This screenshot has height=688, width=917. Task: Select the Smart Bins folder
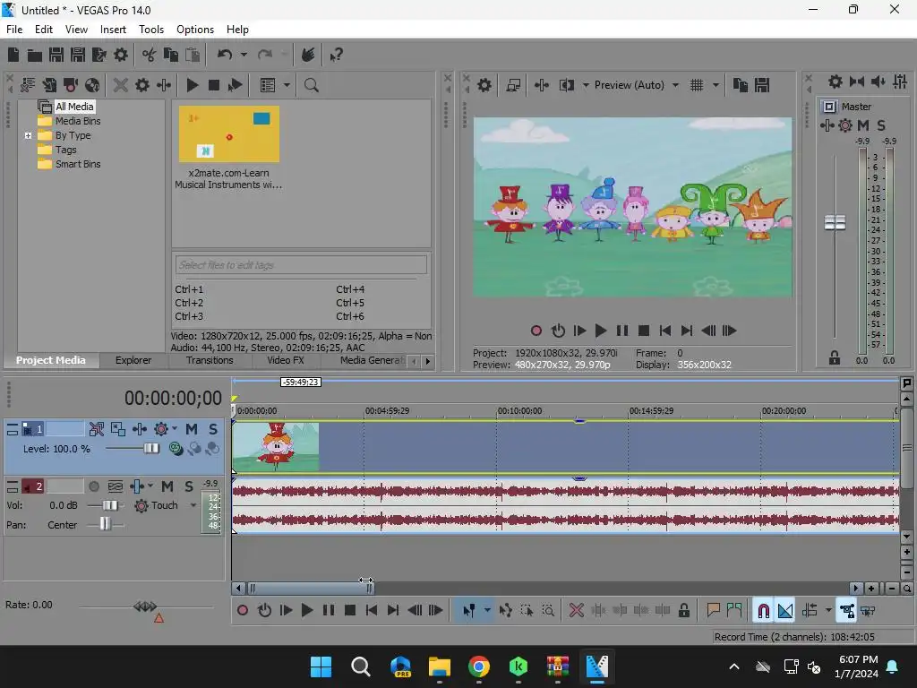click(x=78, y=165)
